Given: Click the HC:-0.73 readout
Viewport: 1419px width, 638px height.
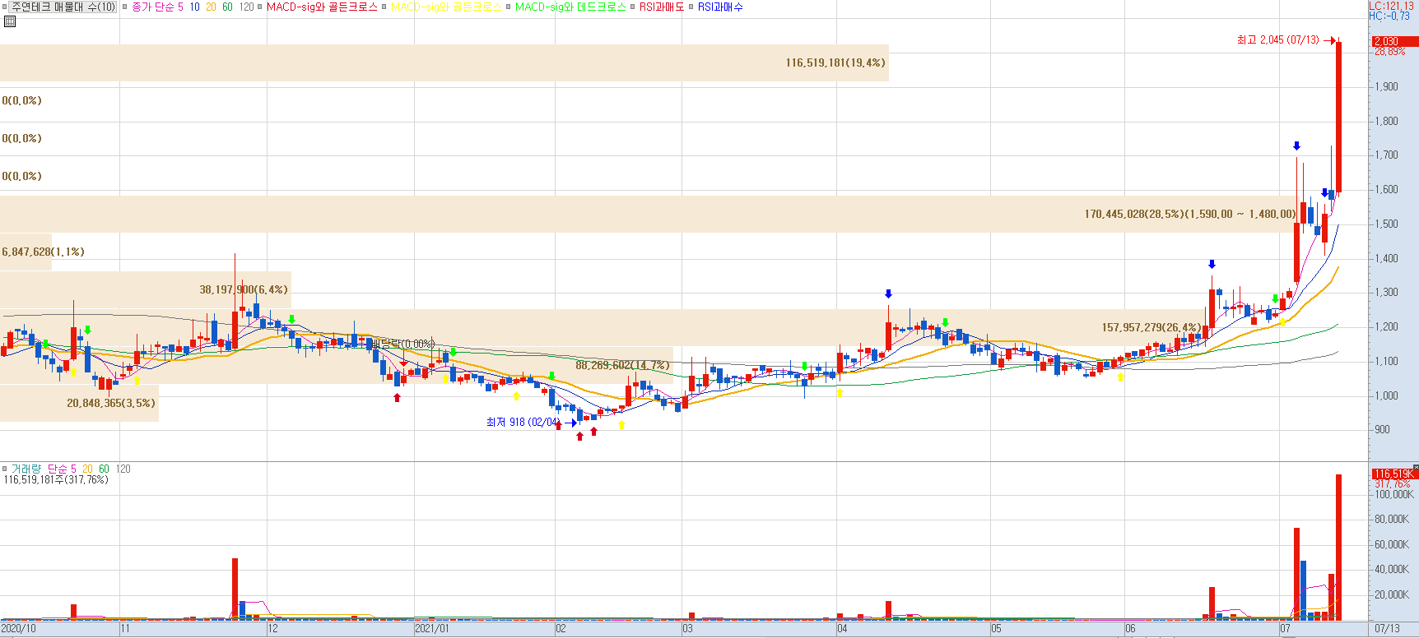Looking at the screenshot, I should pos(1389,16).
